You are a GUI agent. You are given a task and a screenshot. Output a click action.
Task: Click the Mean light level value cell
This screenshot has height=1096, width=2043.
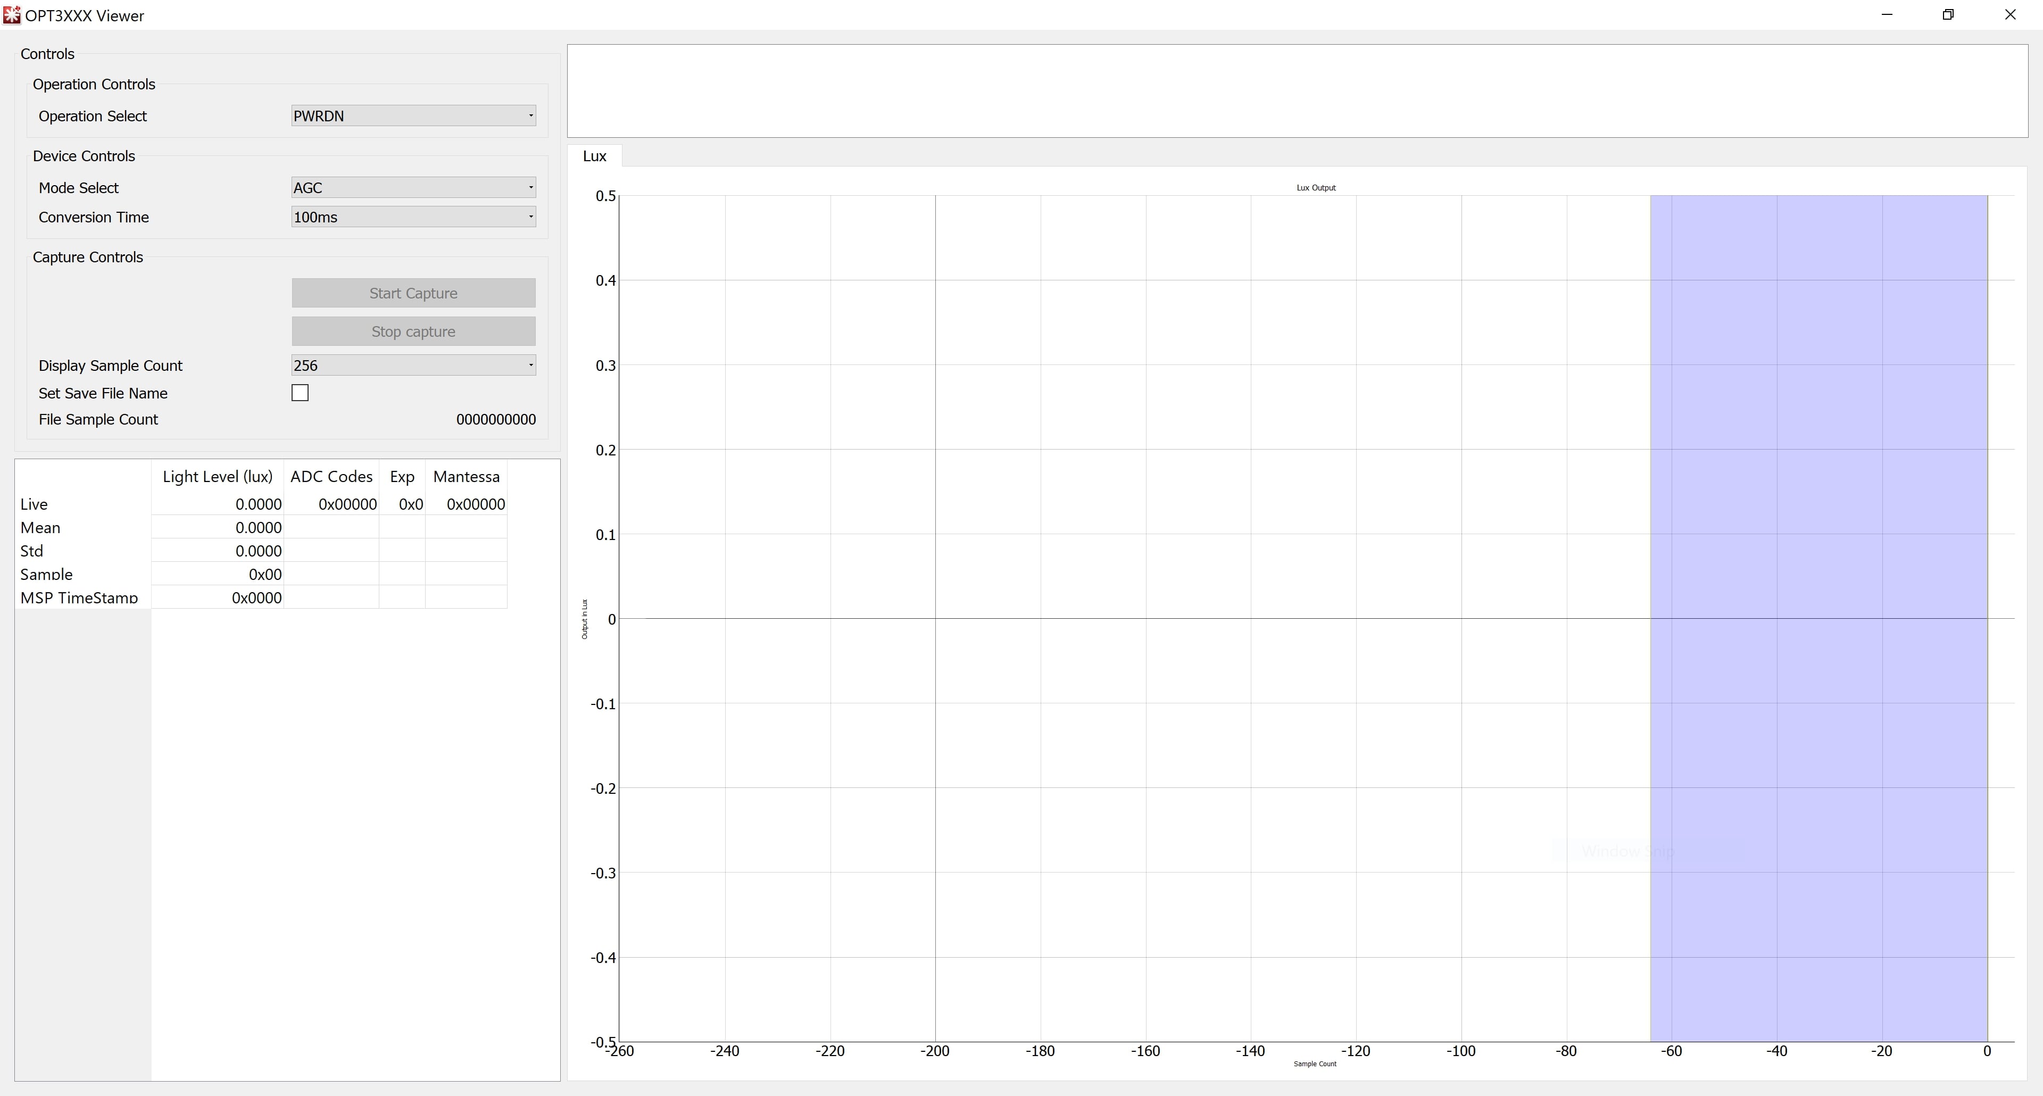217,528
